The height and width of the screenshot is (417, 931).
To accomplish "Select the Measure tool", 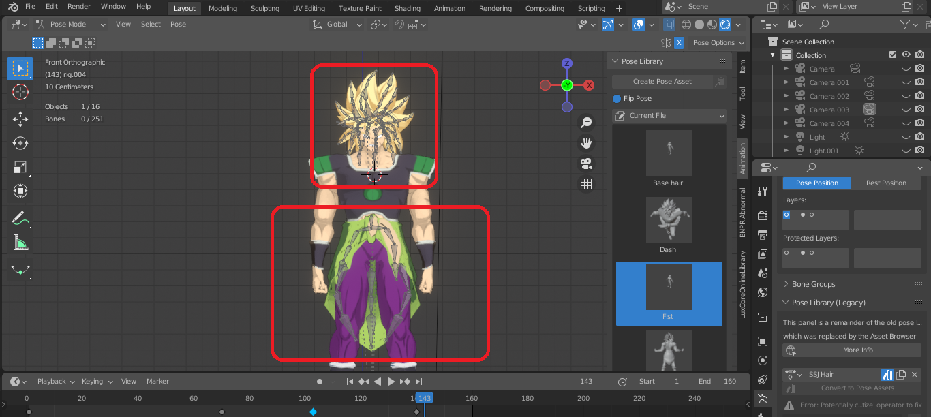I will [20, 243].
